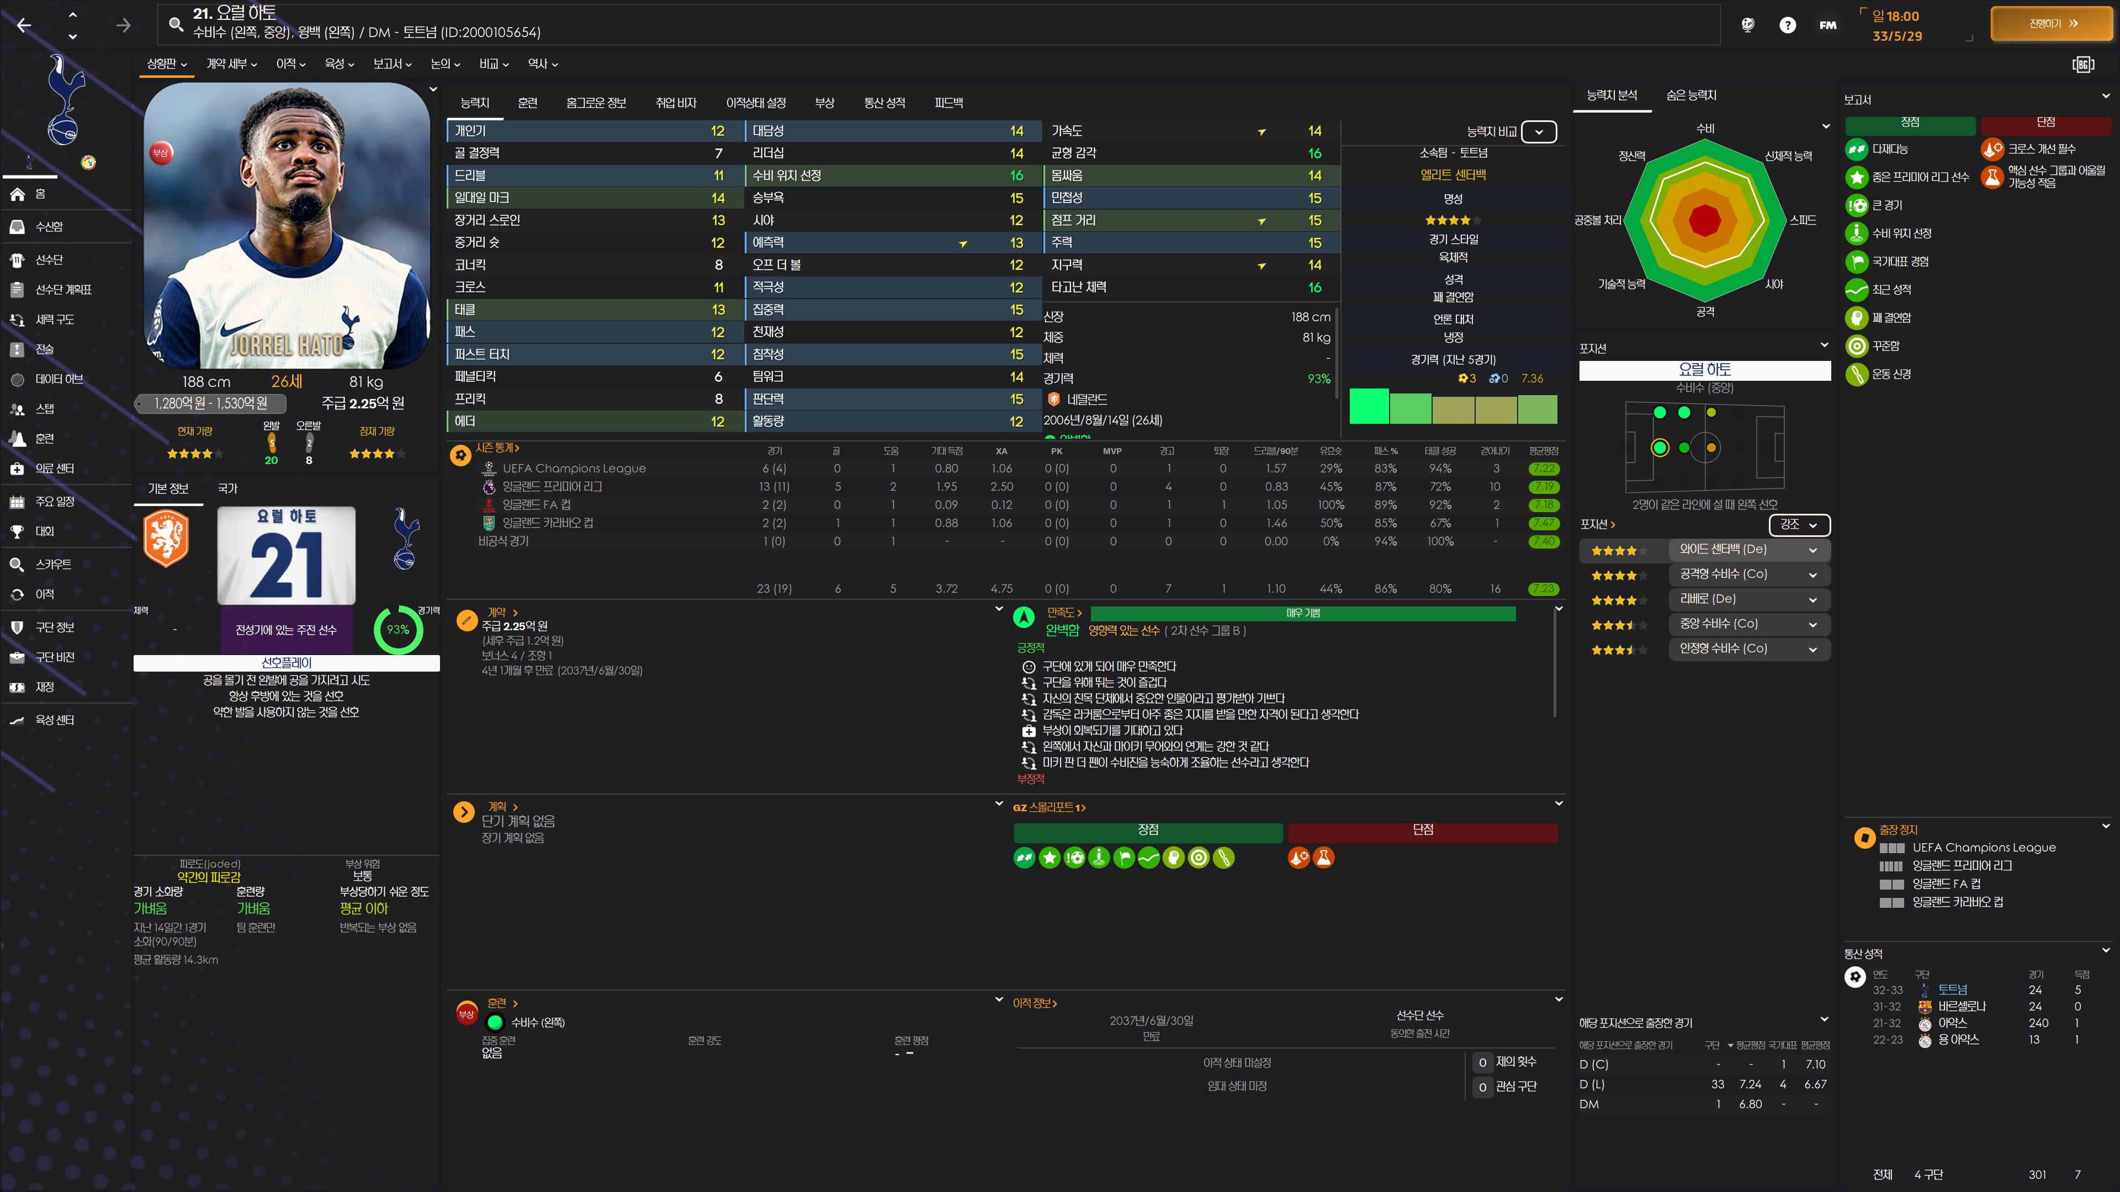Viewport: 2120px width, 1192px height.
Task: Open the 계약 세부 menu
Action: (231, 64)
